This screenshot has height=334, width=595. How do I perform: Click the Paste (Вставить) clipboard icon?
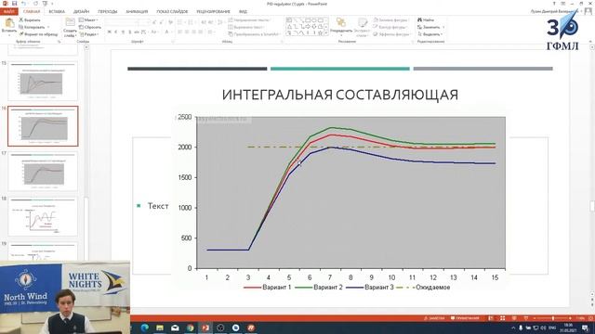[x=9, y=23]
